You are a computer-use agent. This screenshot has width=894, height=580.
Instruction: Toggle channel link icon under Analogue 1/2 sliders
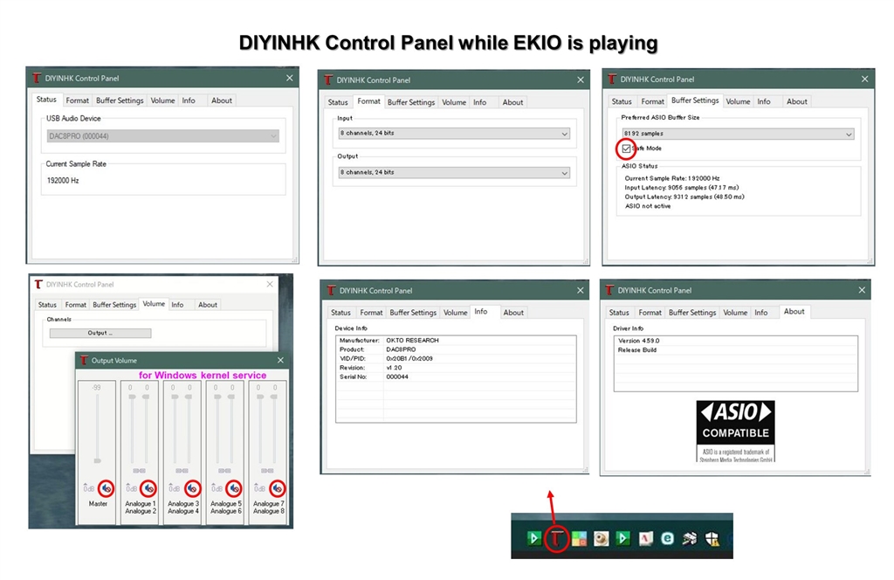(139, 471)
